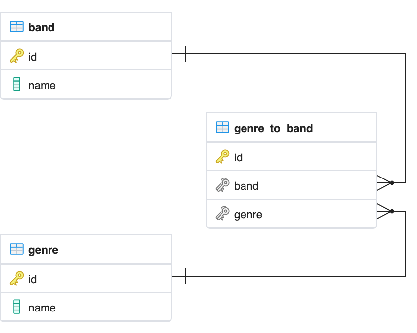Click the crow's foot connector at genre column

pyautogui.click(x=386, y=211)
